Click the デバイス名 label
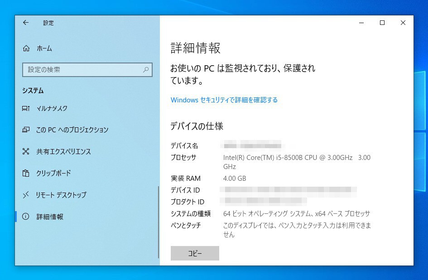Screen dimensions: 428x280 [184, 145]
